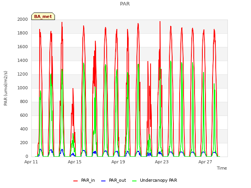Click the 1000 y-axis tick label

(x=23, y=88)
